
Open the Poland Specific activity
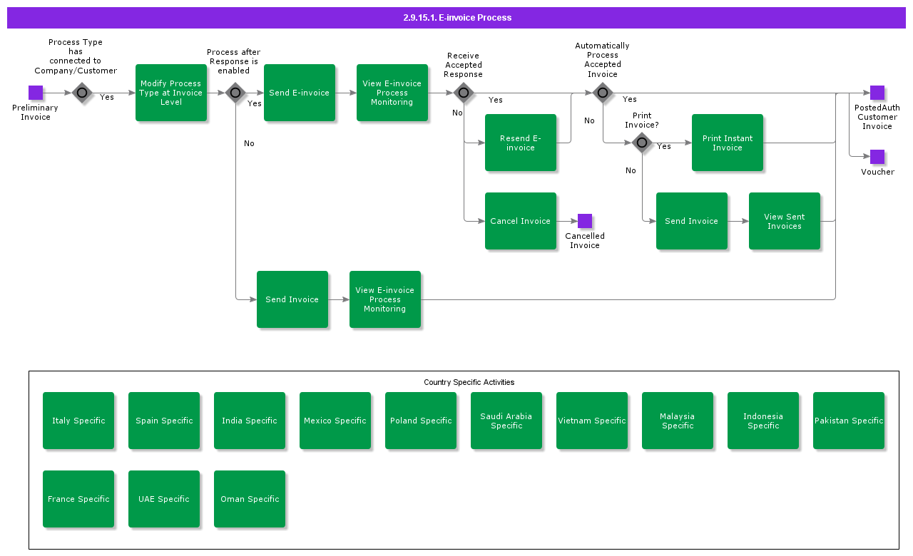coord(421,421)
